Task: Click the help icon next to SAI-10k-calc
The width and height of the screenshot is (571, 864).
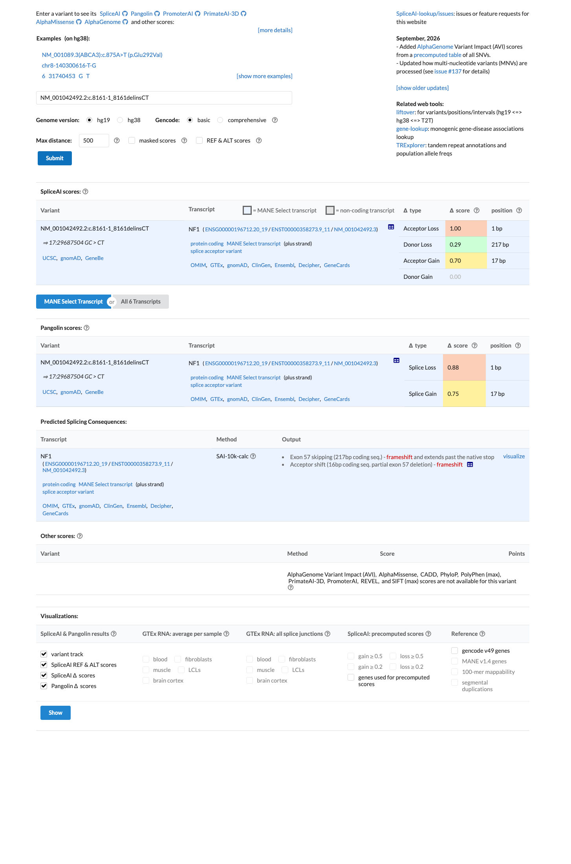Action: 253,456
